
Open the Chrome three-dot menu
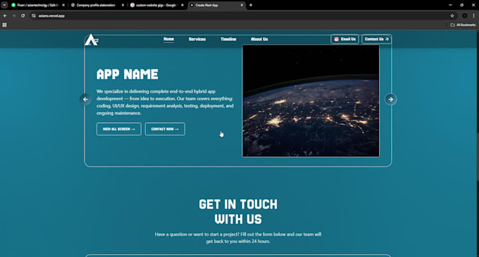pyautogui.click(x=474, y=16)
